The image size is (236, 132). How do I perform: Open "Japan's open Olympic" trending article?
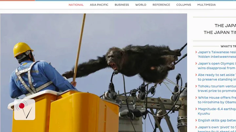tap(217, 66)
